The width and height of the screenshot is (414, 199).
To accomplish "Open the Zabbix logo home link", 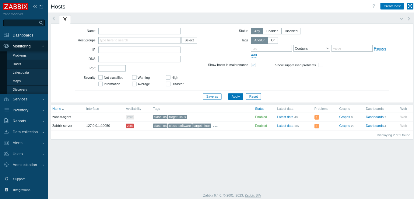I will point(16,6).
